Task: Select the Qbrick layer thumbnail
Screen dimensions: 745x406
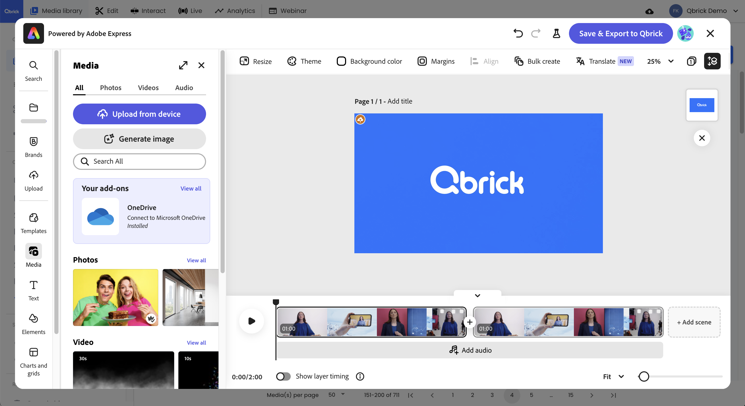Action: [702, 105]
